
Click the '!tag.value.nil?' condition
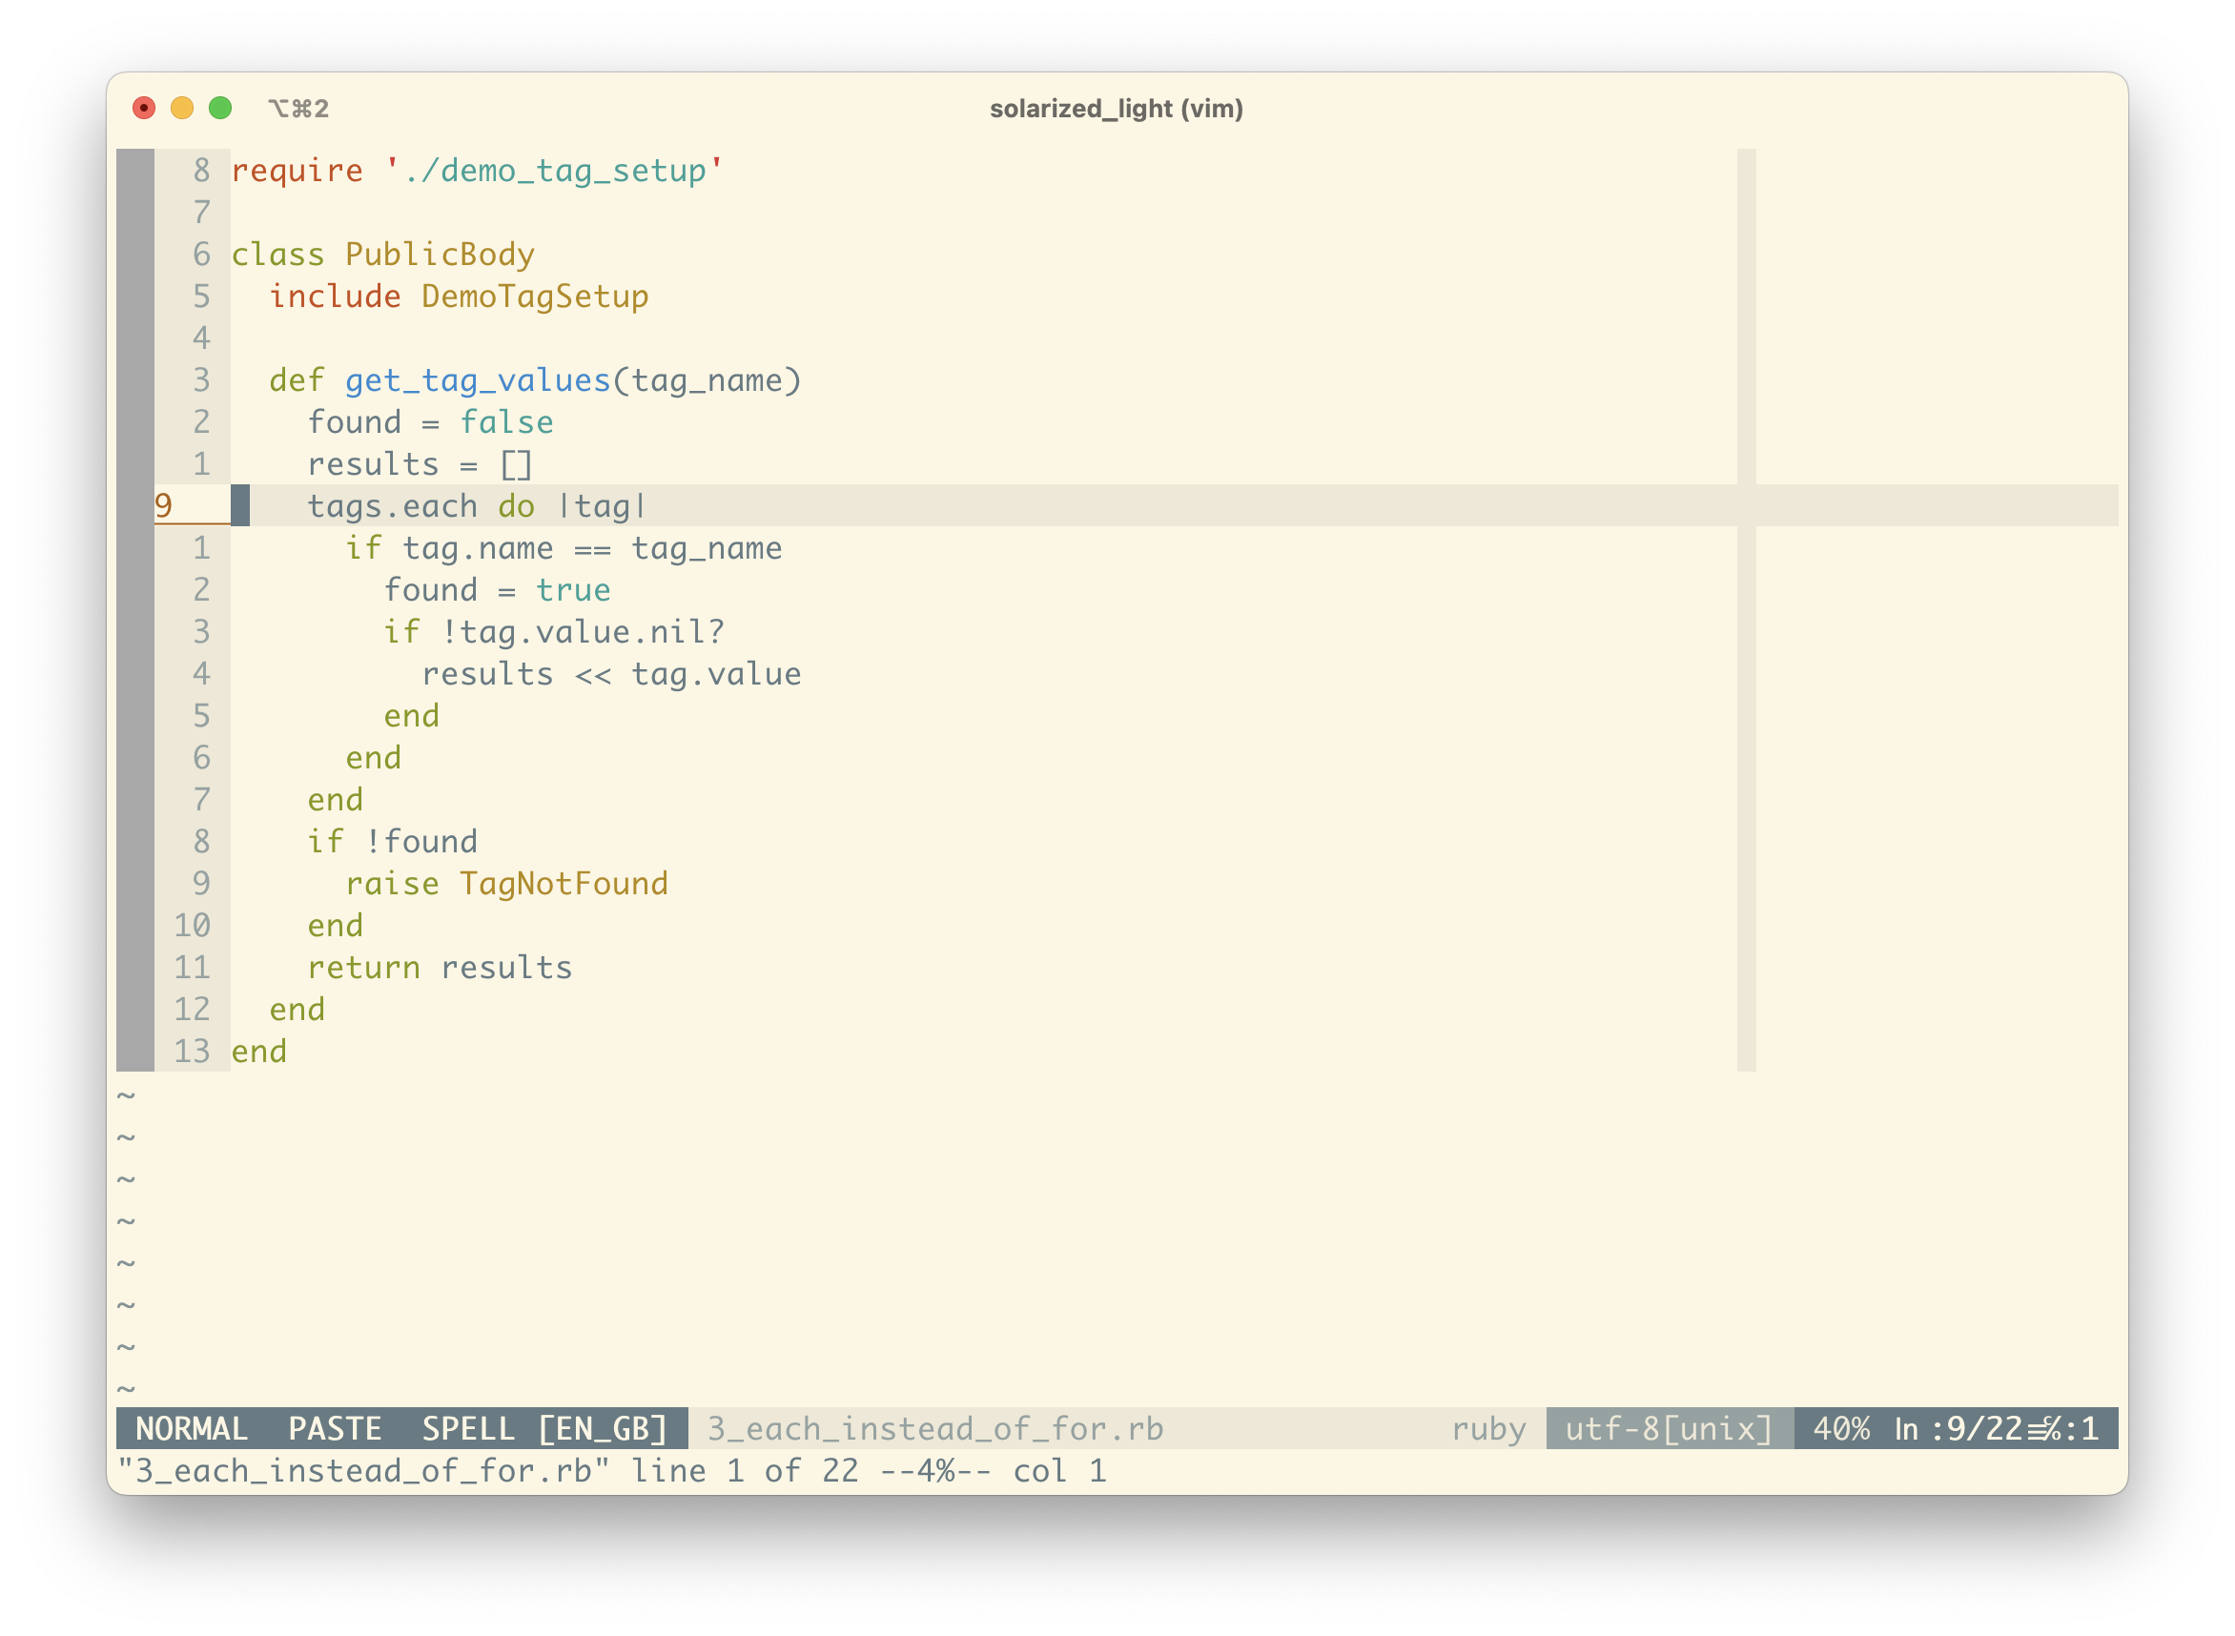pos(583,632)
